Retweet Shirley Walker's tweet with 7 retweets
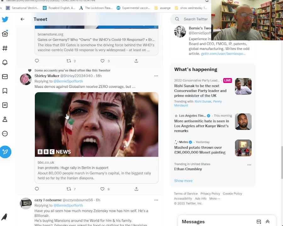Image resolution: width=283 pixels, height=226 pixels. 69,189
